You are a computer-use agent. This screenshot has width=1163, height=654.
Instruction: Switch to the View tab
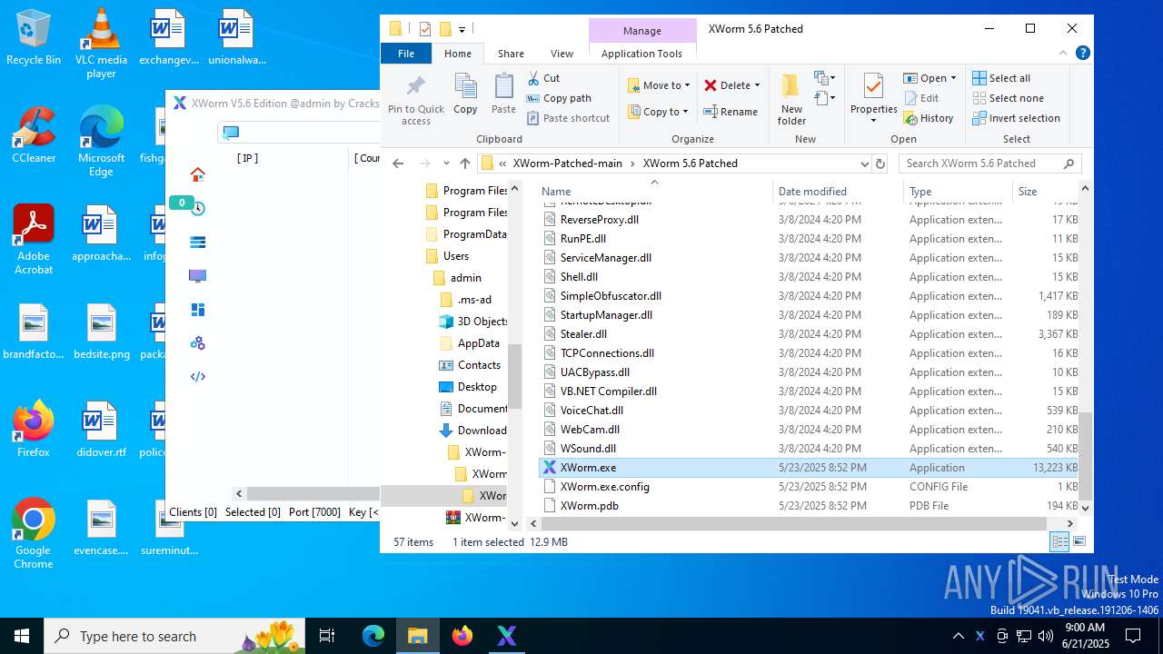click(562, 54)
